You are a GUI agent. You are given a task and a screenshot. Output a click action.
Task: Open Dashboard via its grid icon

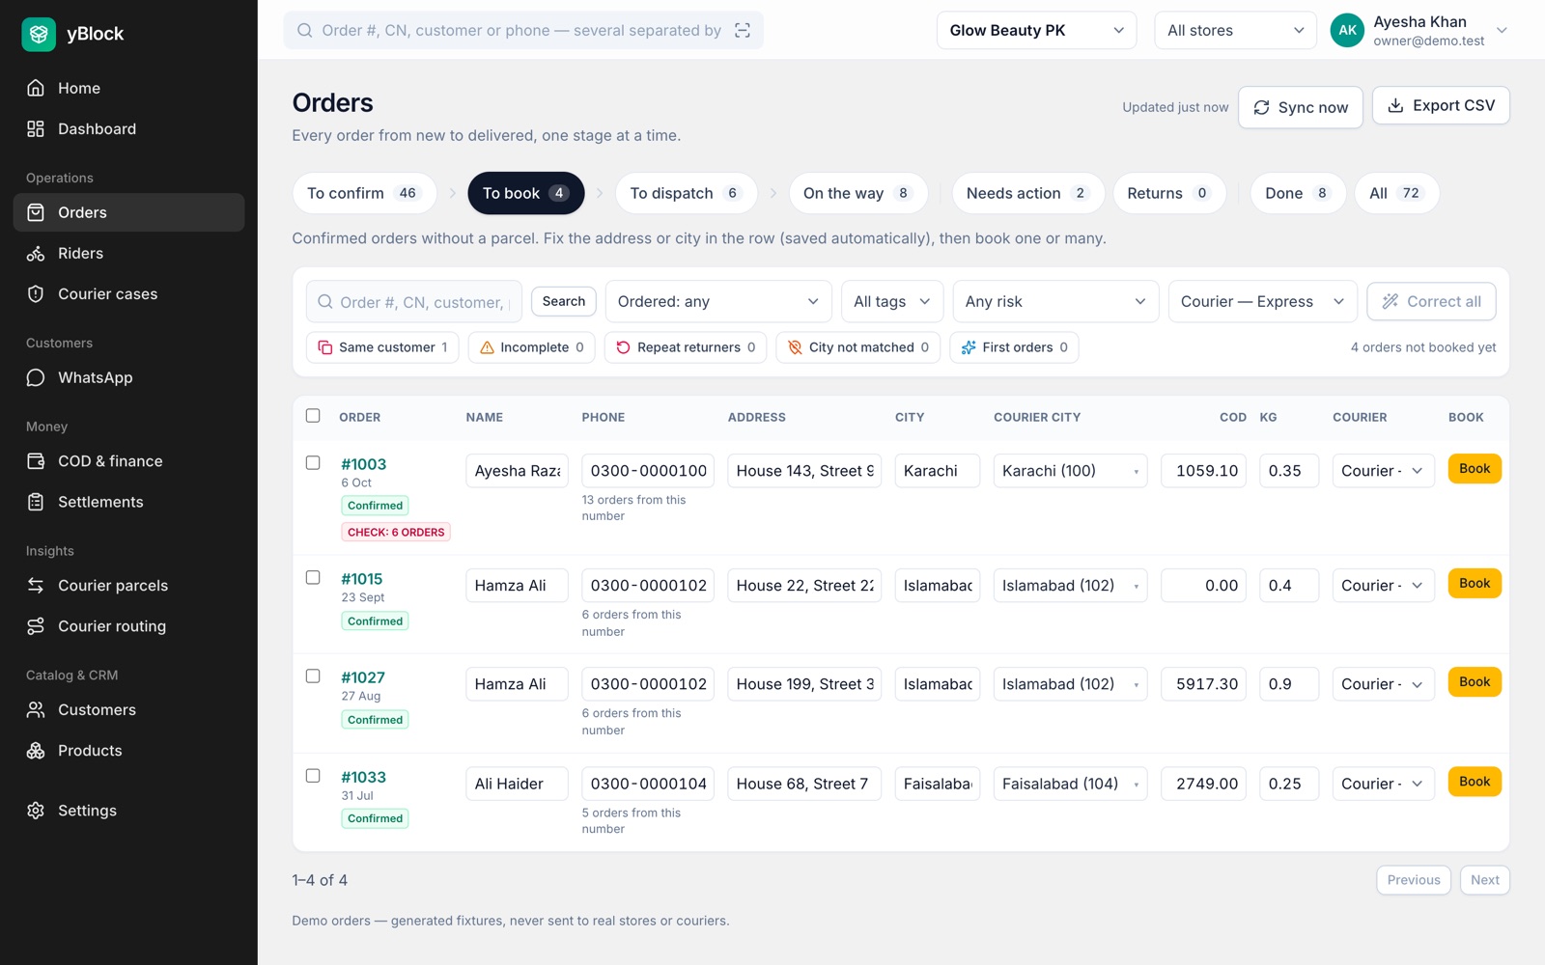[x=36, y=128]
